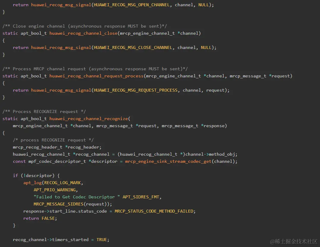320x247 pixels.
Task: Click the 'Process MRCP channel request' comment
Action: (95, 69)
